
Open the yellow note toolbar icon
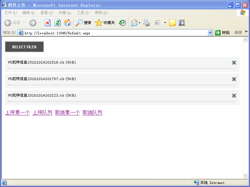point(172,23)
